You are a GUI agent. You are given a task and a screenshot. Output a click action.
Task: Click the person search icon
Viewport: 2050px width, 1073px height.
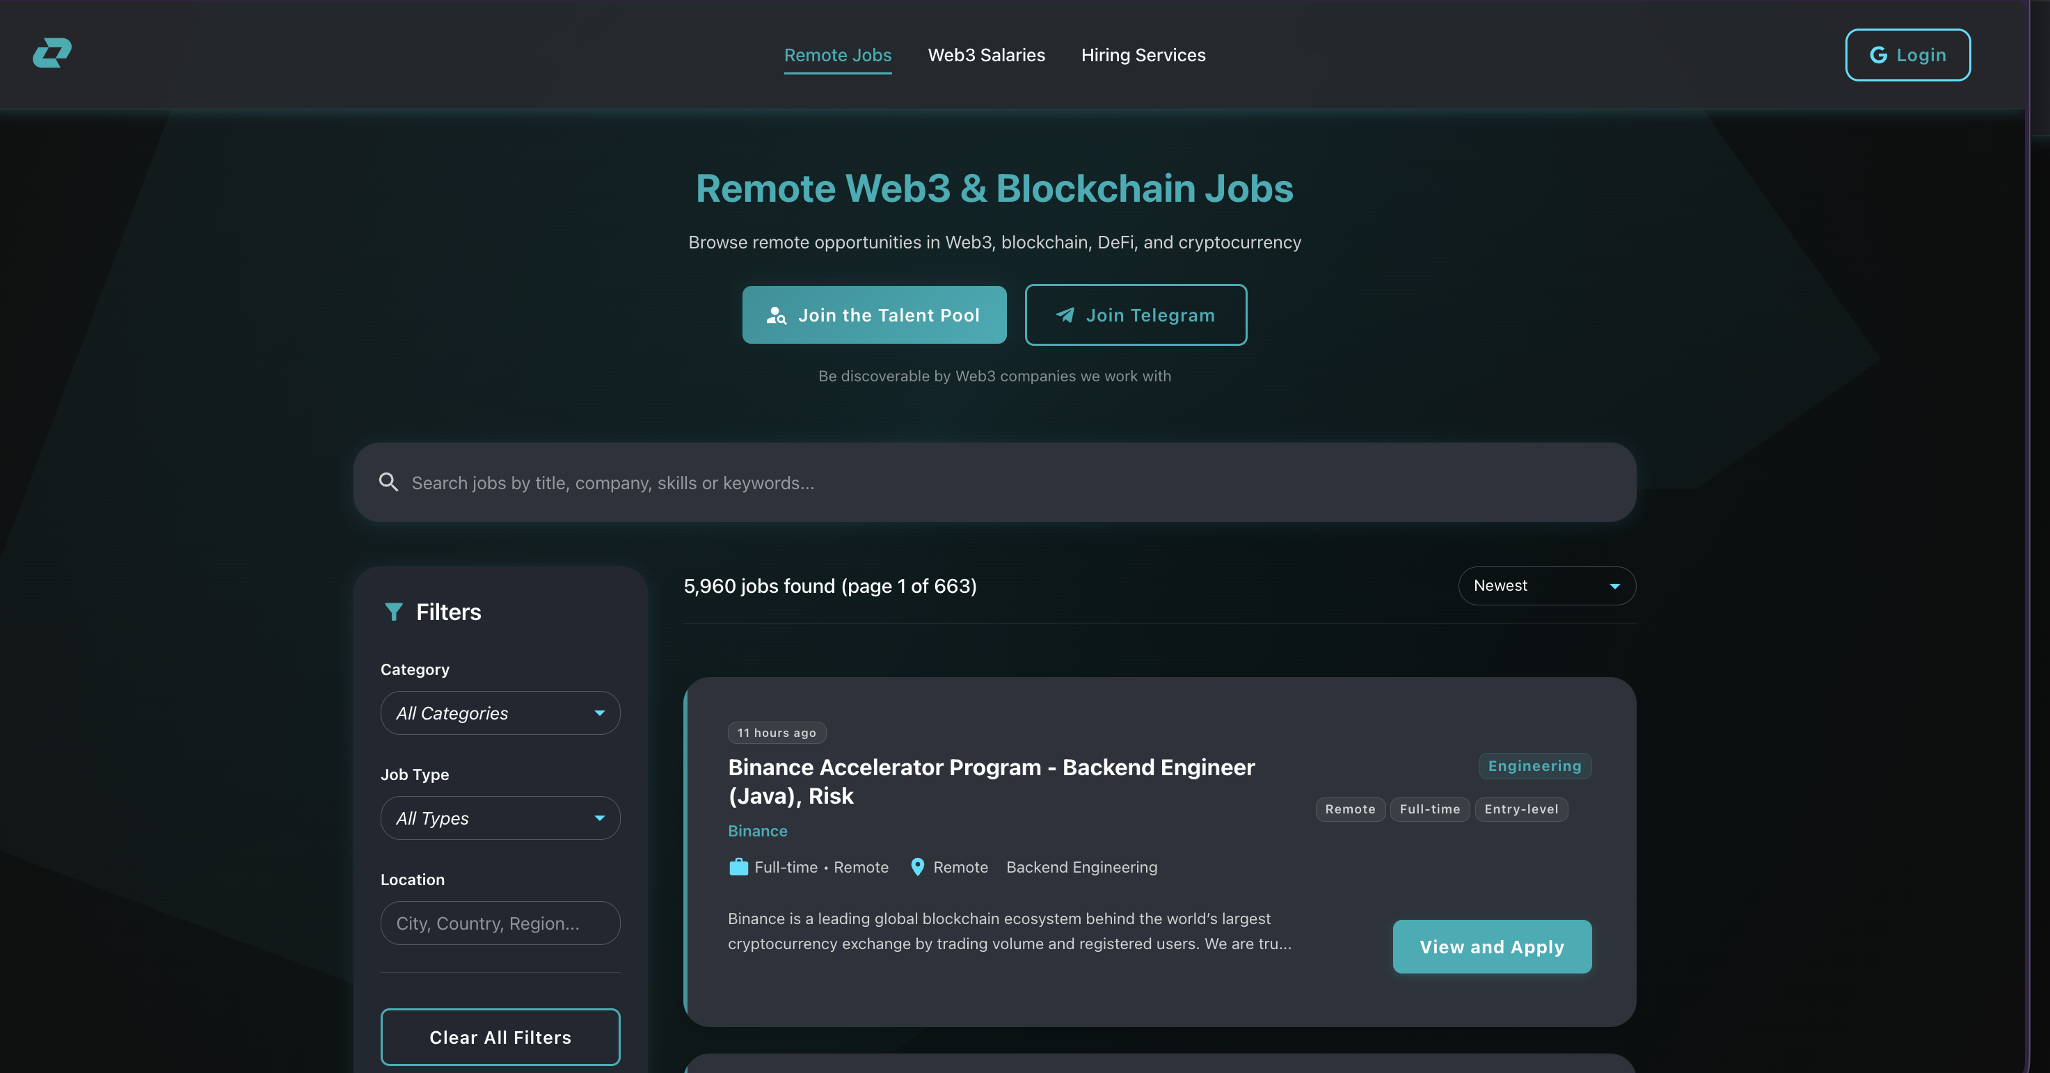pos(776,315)
